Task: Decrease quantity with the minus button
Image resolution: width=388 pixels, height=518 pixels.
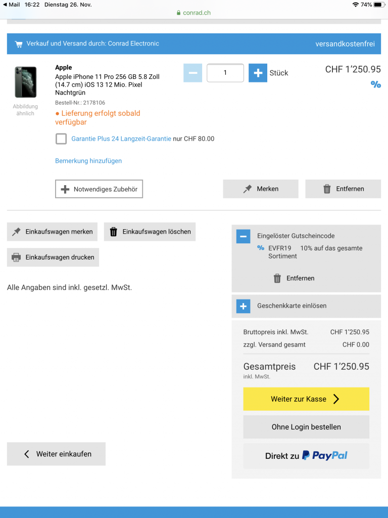Action: tap(192, 73)
